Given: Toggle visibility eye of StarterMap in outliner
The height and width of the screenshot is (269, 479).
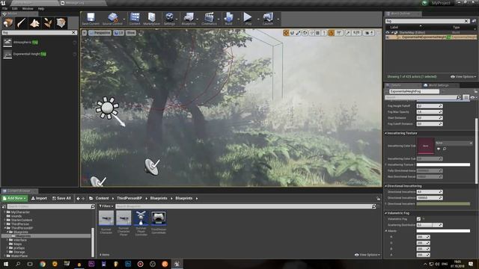Looking at the screenshot, I should coord(388,32).
